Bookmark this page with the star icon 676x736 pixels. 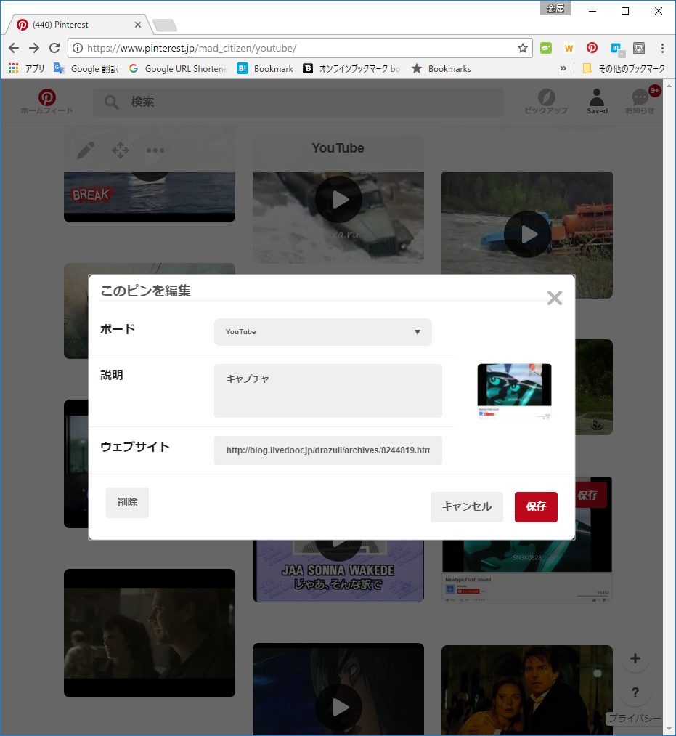(523, 48)
